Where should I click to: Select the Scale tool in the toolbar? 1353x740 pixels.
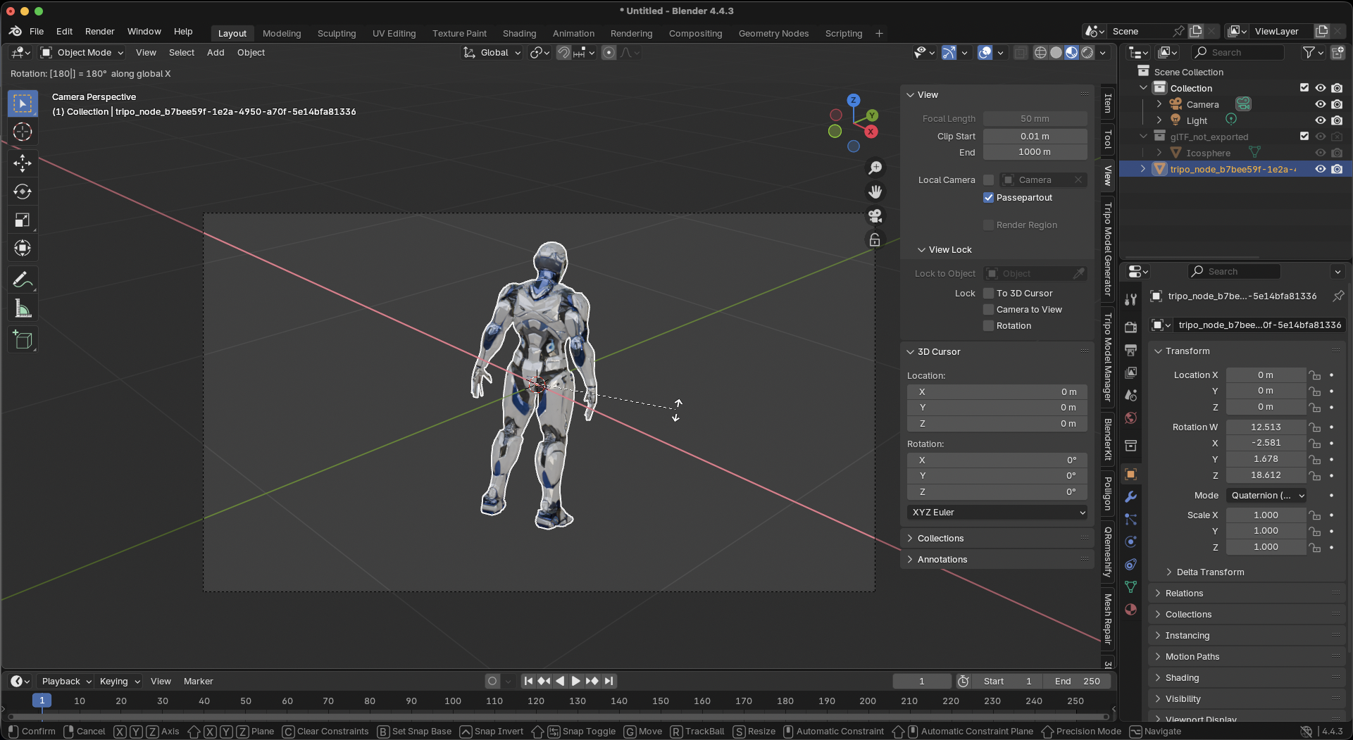click(23, 220)
